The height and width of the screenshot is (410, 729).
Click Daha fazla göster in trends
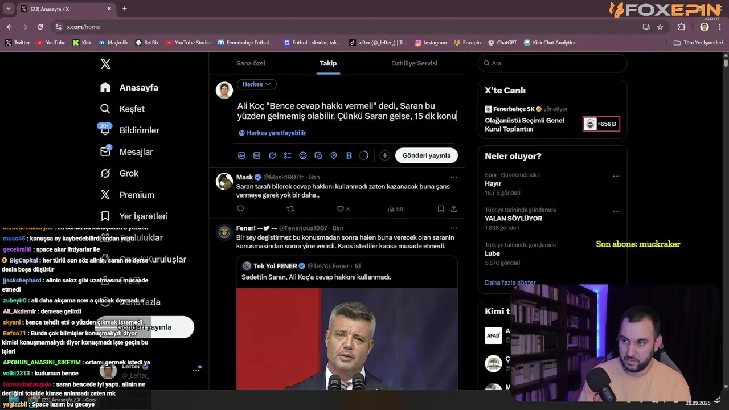click(510, 282)
